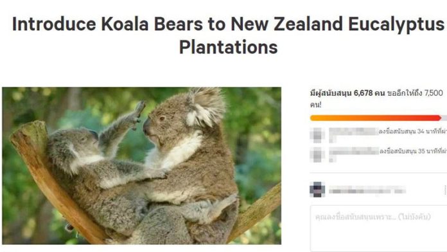Open the koala petition photo
The image size is (447, 252).
tap(142, 166)
